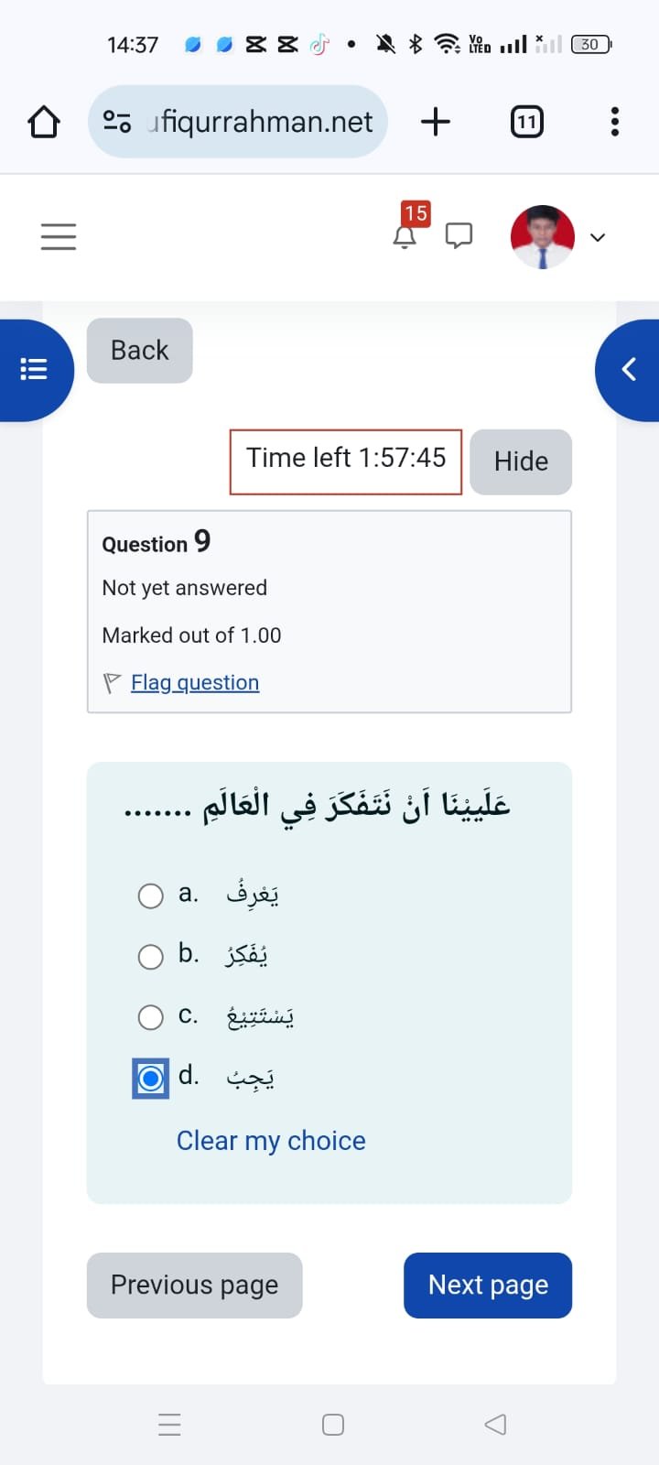Image resolution: width=659 pixels, height=1465 pixels.
Task: Open the messages chat icon
Action: pyautogui.click(x=459, y=236)
